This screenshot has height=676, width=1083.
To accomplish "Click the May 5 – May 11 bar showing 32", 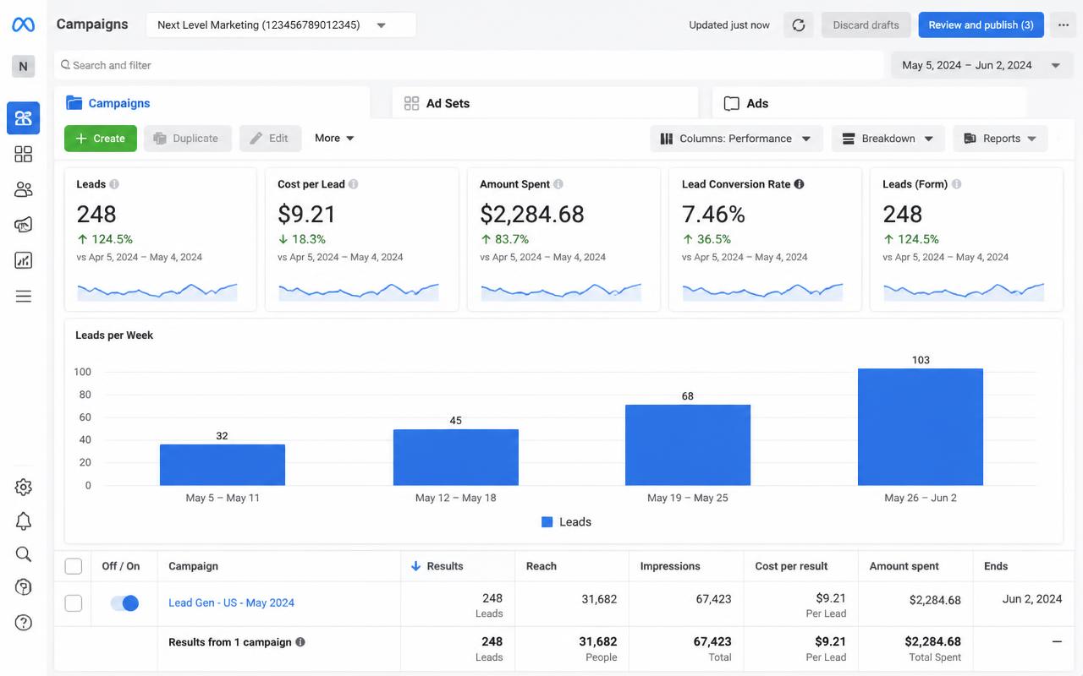I will point(223,465).
